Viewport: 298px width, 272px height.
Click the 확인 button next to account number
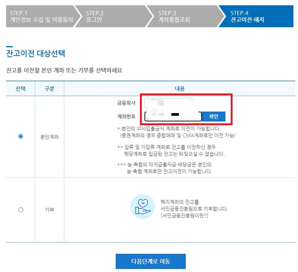coord(213,116)
